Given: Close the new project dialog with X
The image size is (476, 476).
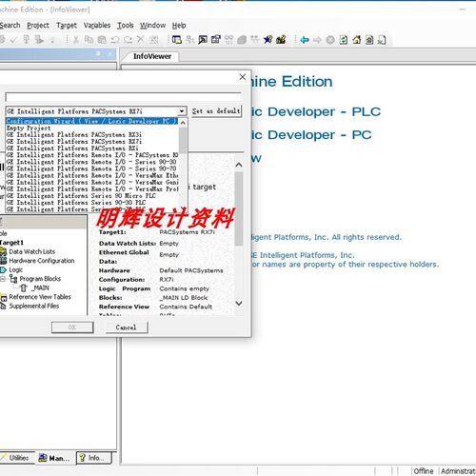Looking at the screenshot, I should [243, 77].
